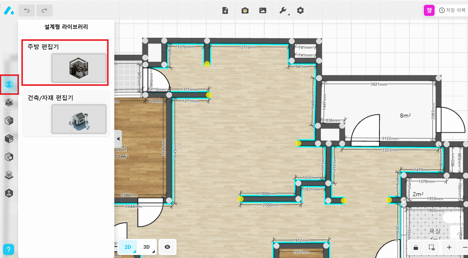468x258 pixels.
Task: Select the 욕실 bathroom label
Action: 435,231
